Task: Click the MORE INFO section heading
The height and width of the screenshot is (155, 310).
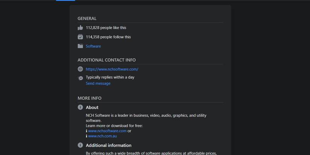Action: point(89,98)
